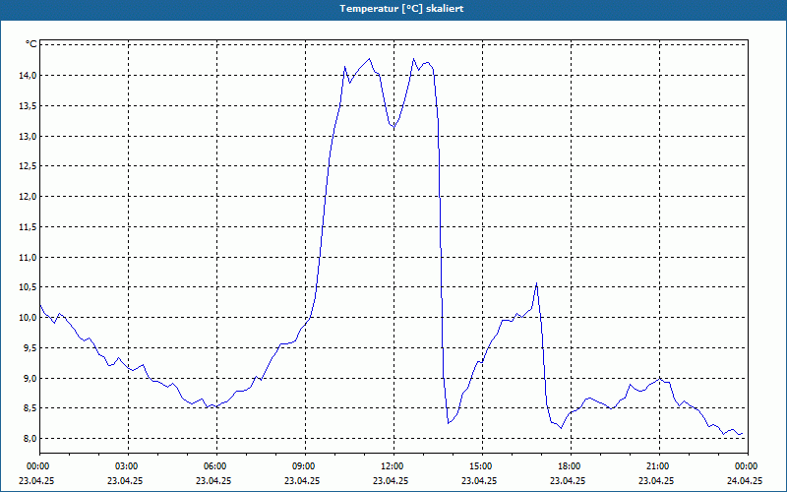Select the date label 24.04.25
The width and height of the screenshot is (787, 492).
click(x=745, y=480)
